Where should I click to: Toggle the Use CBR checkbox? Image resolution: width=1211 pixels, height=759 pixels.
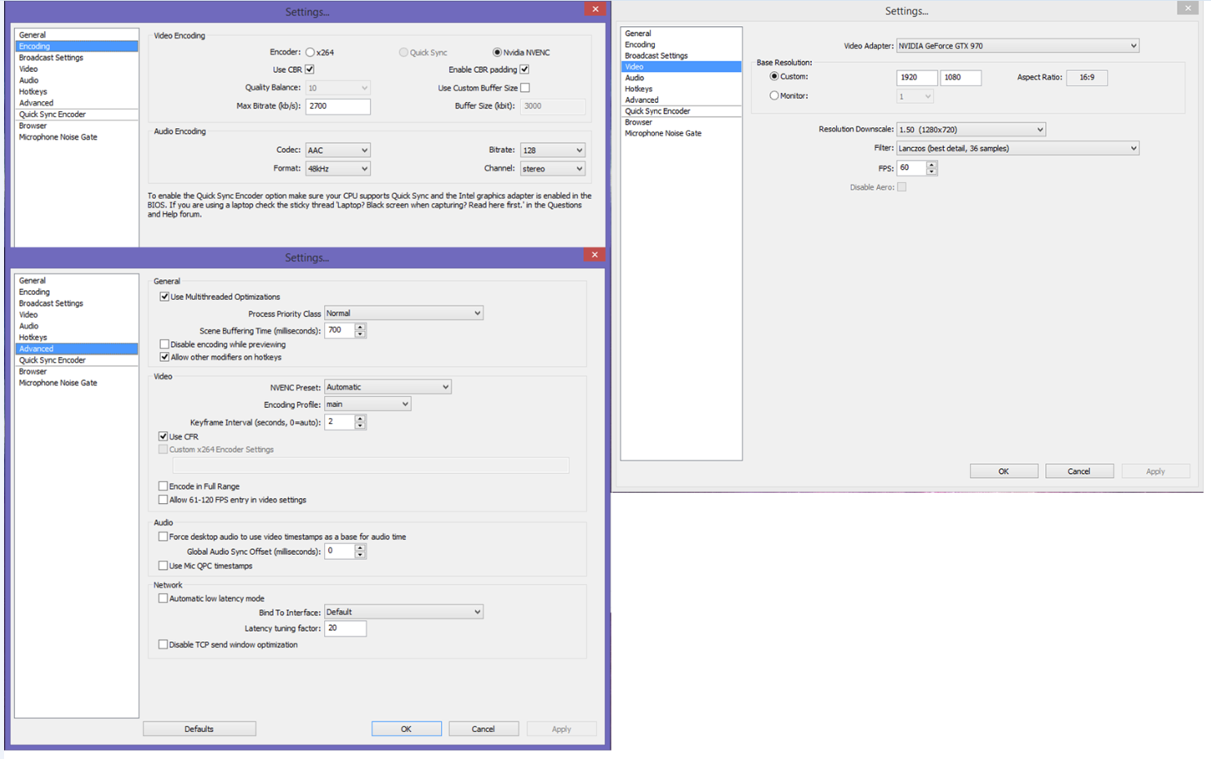[x=309, y=69]
